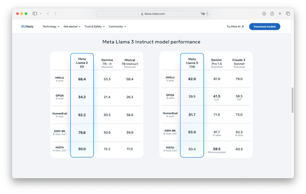This screenshot has height=194, width=306.
Task: Open the sidebar options chevron
Action: pos(41,14)
